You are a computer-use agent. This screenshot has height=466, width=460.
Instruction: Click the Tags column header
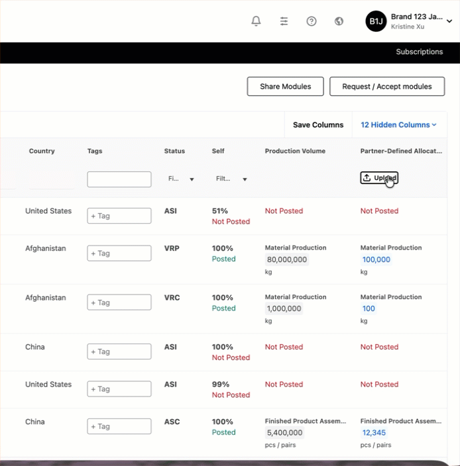[95, 151]
